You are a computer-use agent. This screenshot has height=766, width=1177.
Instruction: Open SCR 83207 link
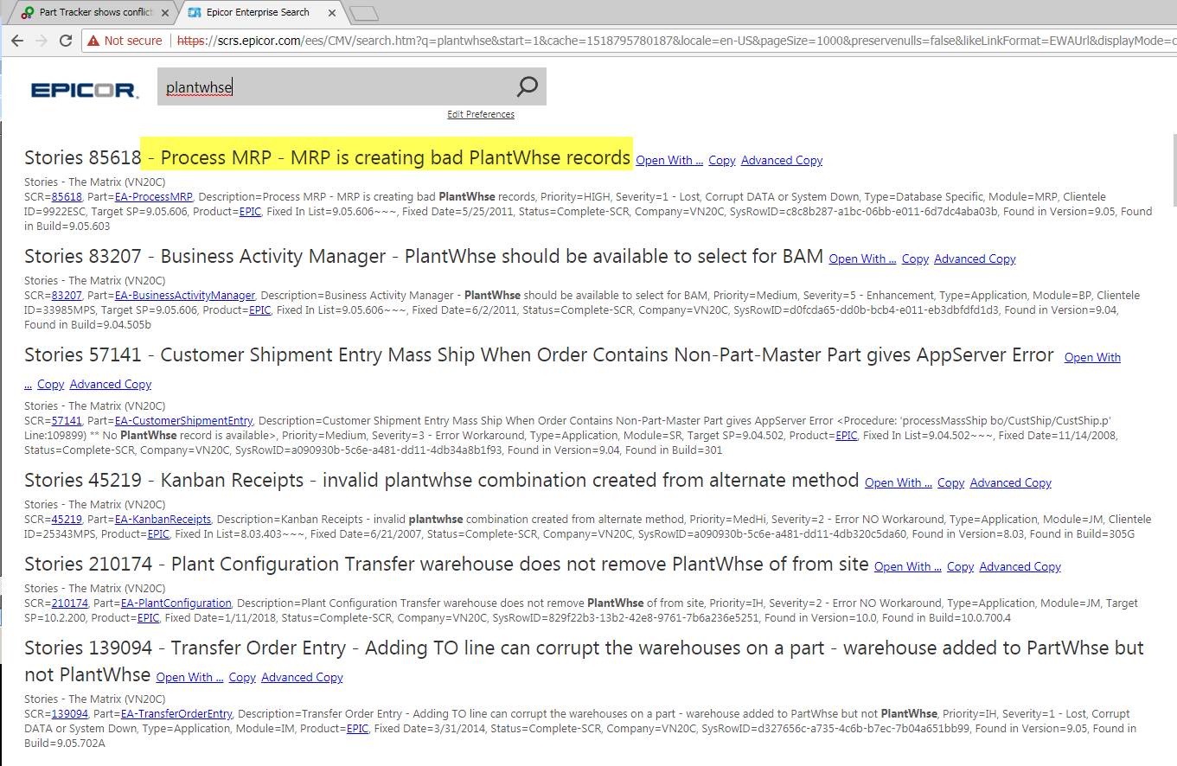click(x=67, y=296)
